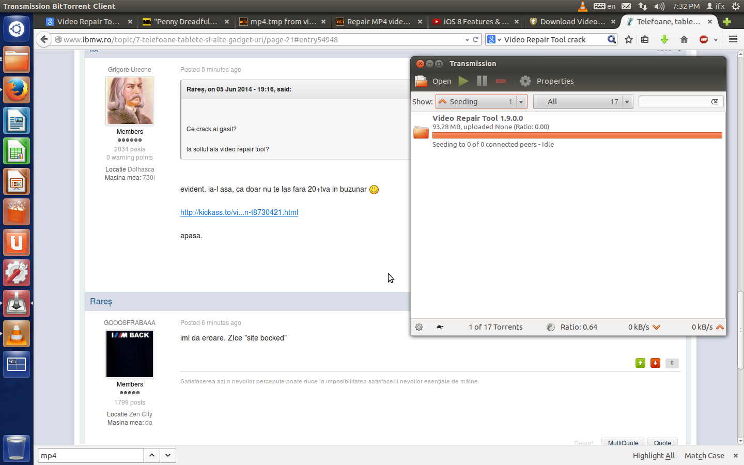Click MultiQuote button on post

623,443
